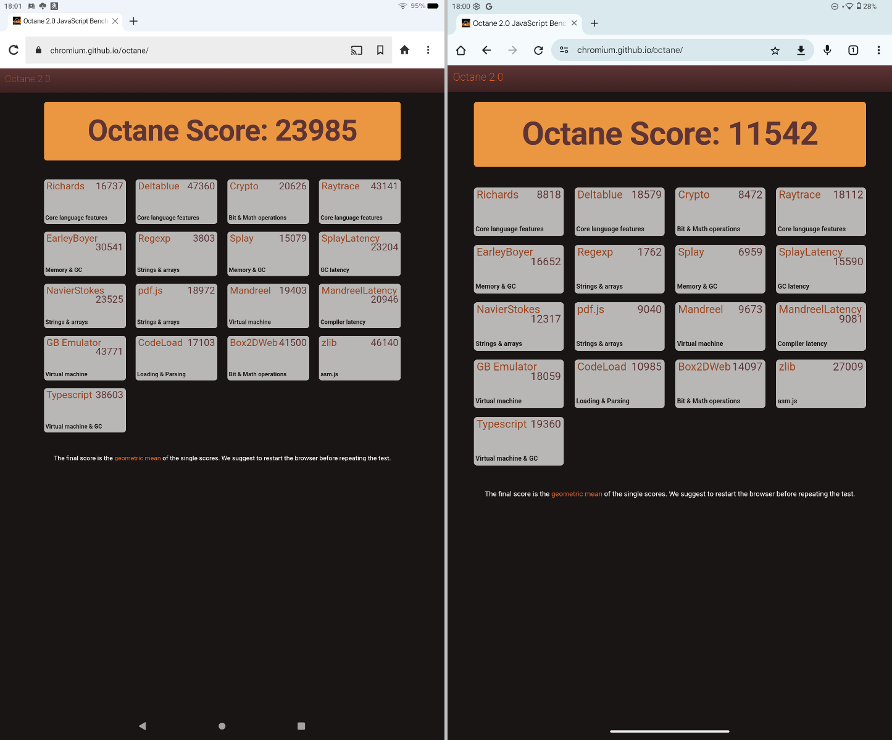Open three-dot menu in right browser
Viewport: 892px width, 740px height.
click(878, 50)
